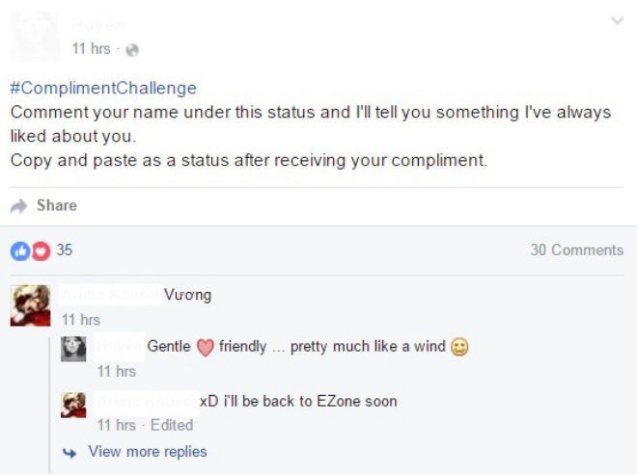Expand the thread with View more replies
Screen dimensions: 637x475
[147, 452]
